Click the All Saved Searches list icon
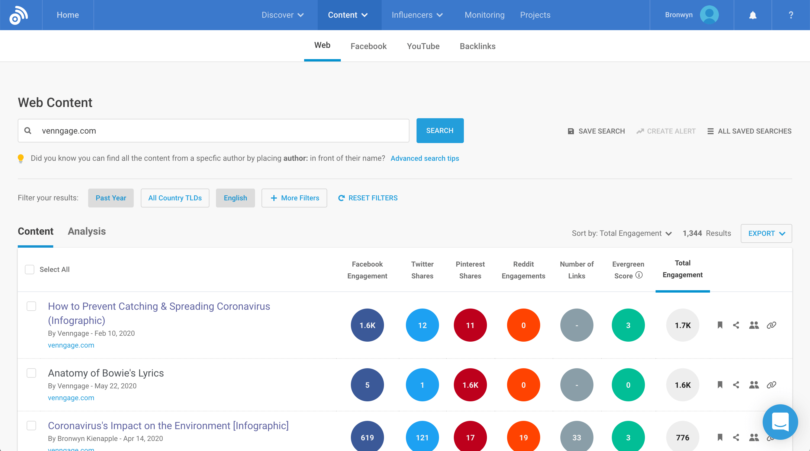Image resolution: width=810 pixels, height=451 pixels. coord(710,131)
